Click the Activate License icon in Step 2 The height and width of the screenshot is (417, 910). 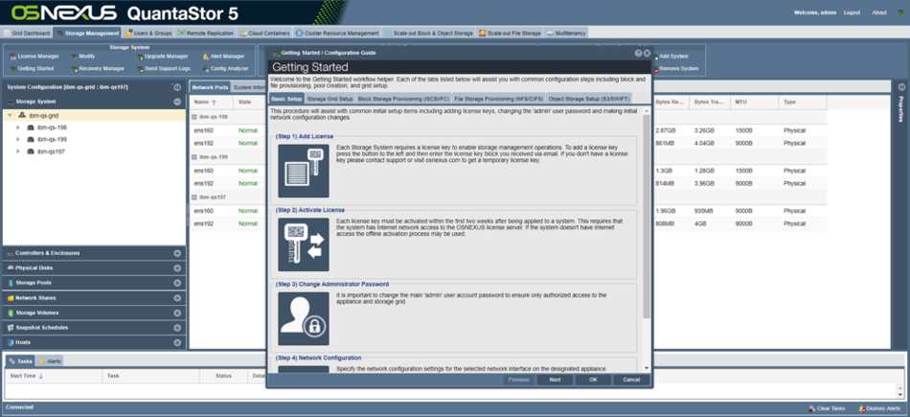point(304,244)
